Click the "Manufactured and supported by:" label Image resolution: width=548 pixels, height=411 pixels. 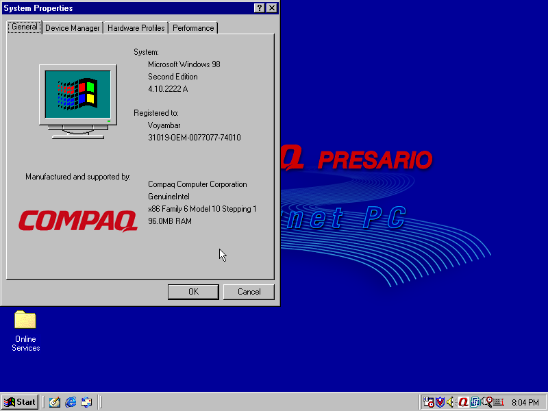(78, 177)
